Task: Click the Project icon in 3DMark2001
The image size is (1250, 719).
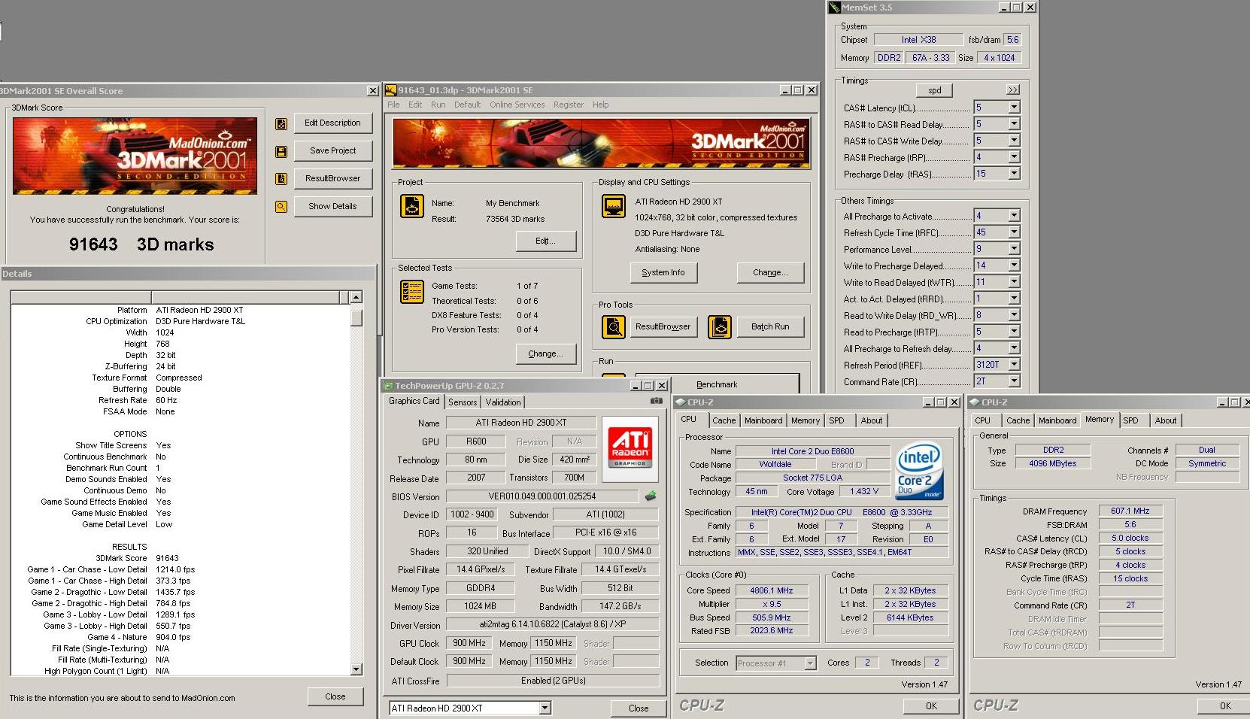Action: pyautogui.click(x=412, y=206)
